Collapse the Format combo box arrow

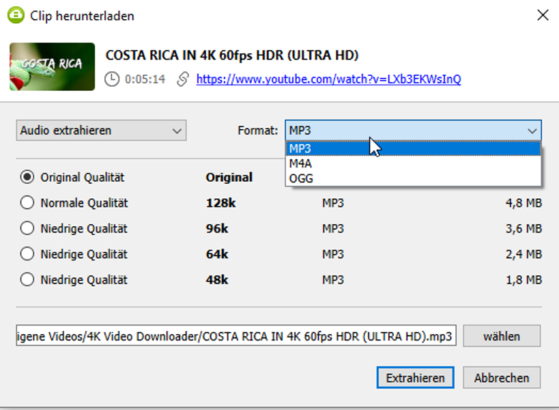coord(532,131)
